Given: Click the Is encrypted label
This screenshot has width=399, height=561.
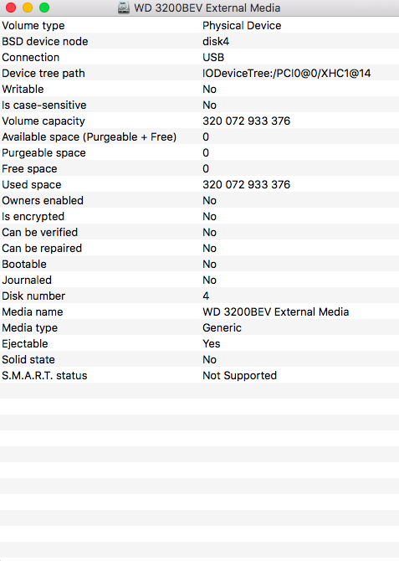Looking at the screenshot, I should click(33, 217).
